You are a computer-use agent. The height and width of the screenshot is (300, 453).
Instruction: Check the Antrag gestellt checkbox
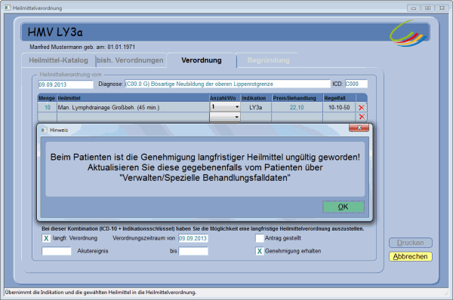coord(260,238)
